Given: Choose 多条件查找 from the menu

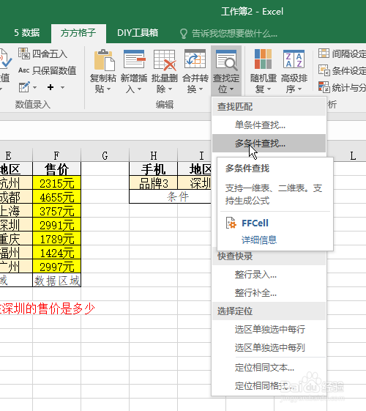Looking at the screenshot, I should pos(269,144).
